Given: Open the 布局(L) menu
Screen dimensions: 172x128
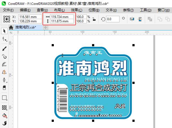Looking at the screenshot, I should click(59, 10).
